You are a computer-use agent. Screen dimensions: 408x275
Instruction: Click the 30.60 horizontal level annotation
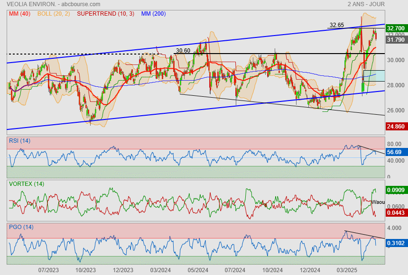(x=183, y=50)
